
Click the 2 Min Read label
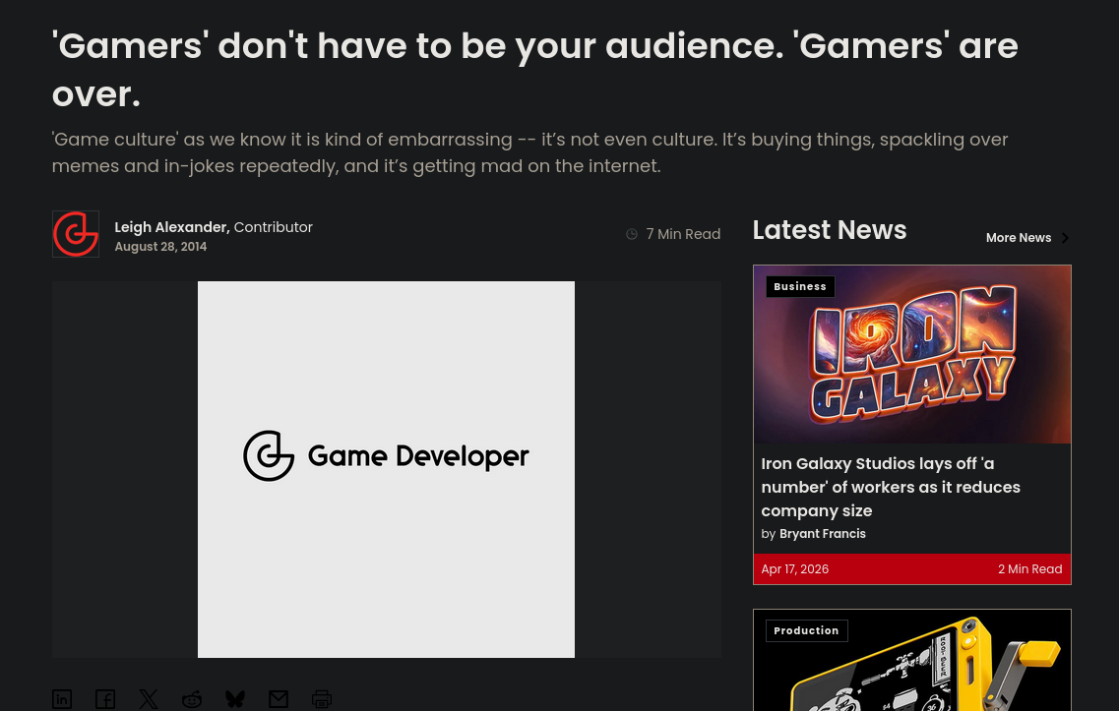click(x=1029, y=569)
